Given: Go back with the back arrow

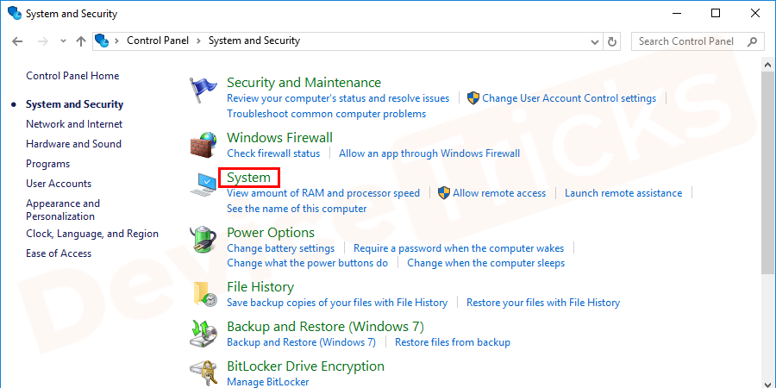Looking at the screenshot, I should pyautogui.click(x=17, y=41).
